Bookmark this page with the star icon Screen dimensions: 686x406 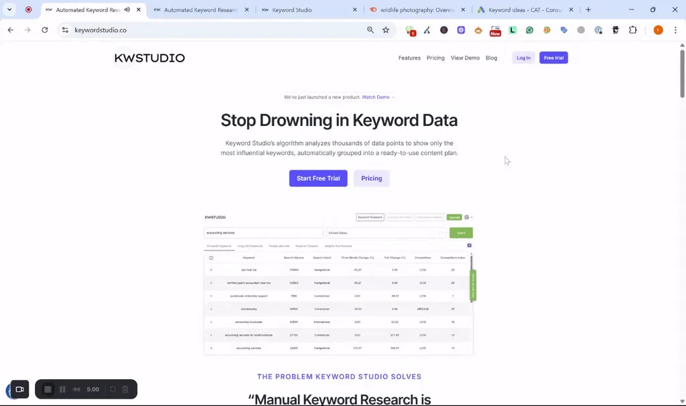point(385,29)
